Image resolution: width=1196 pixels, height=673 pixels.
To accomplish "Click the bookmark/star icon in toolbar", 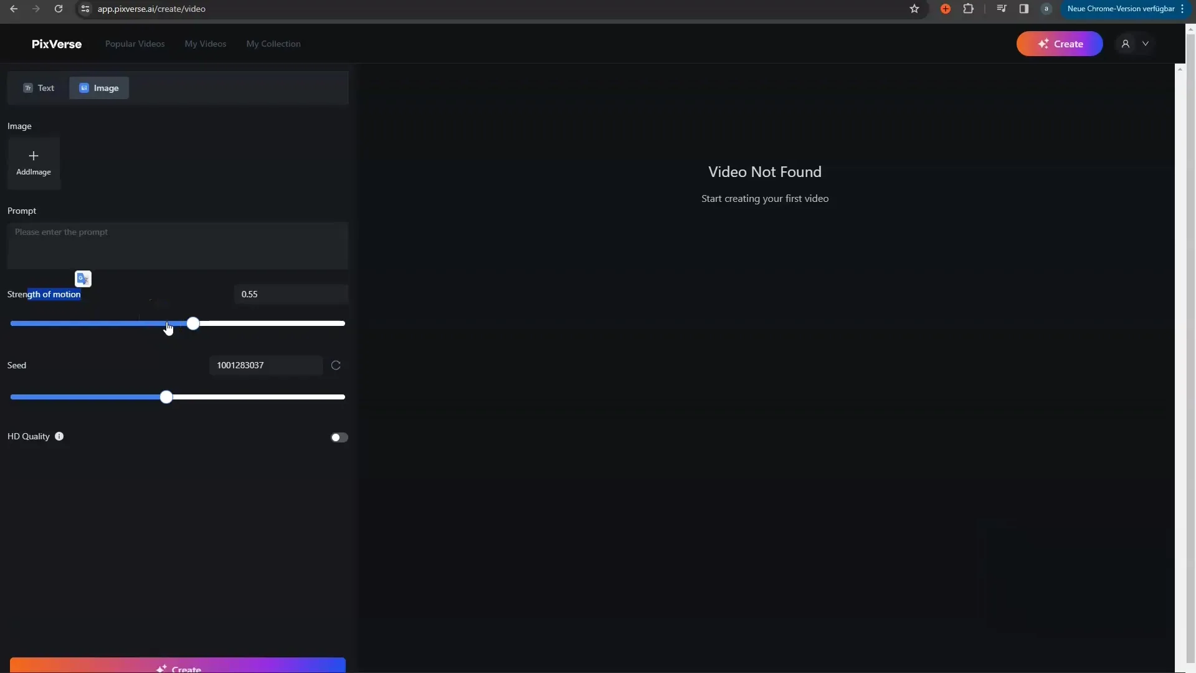I will [x=914, y=8].
